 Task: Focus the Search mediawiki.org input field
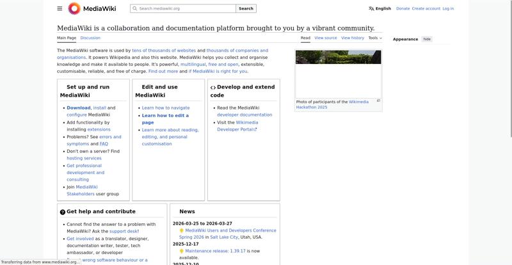pos(186,9)
